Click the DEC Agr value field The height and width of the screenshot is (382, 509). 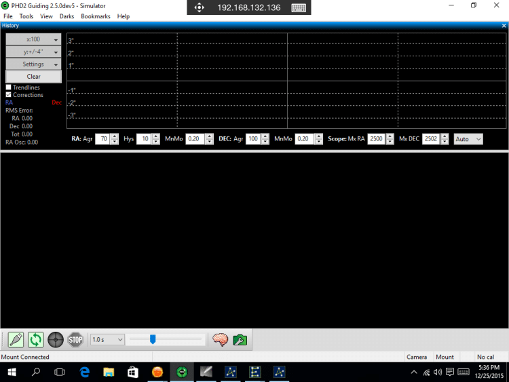[253, 139]
